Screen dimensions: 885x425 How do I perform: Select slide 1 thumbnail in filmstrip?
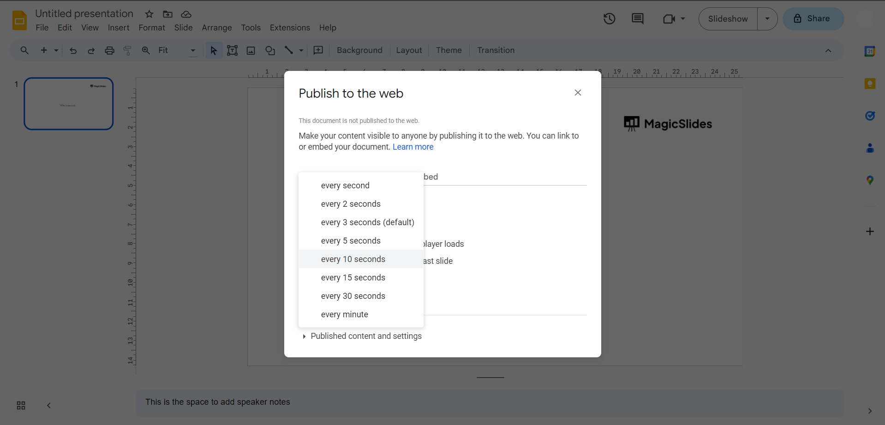[69, 104]
